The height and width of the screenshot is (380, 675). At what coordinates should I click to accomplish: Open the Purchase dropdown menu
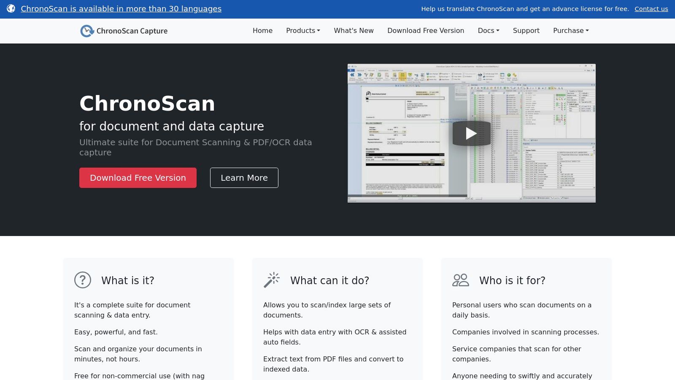pos(571,30)
